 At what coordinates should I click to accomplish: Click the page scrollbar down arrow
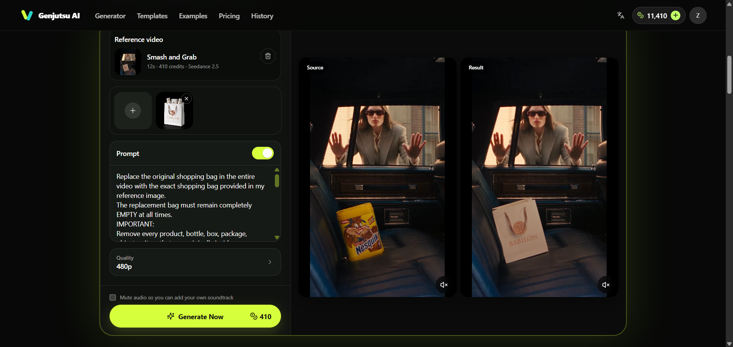729,344
